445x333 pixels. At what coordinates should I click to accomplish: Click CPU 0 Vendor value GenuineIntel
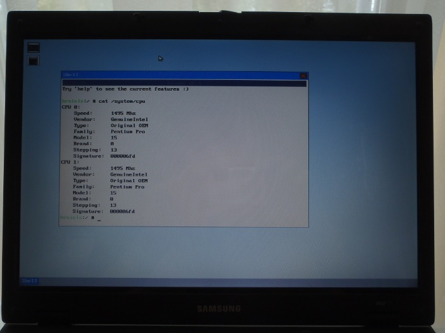tap(130, 119)
